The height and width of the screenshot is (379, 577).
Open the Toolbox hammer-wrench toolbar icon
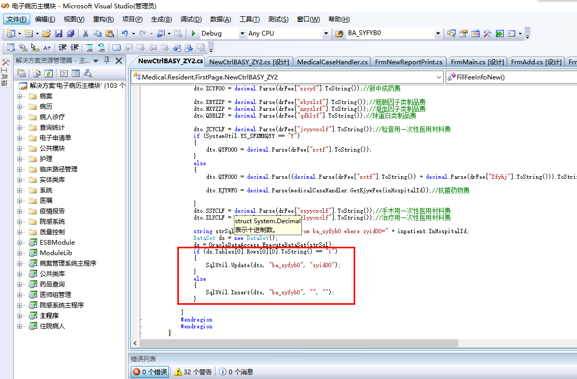pyautogui.click(x=487, y=33)
